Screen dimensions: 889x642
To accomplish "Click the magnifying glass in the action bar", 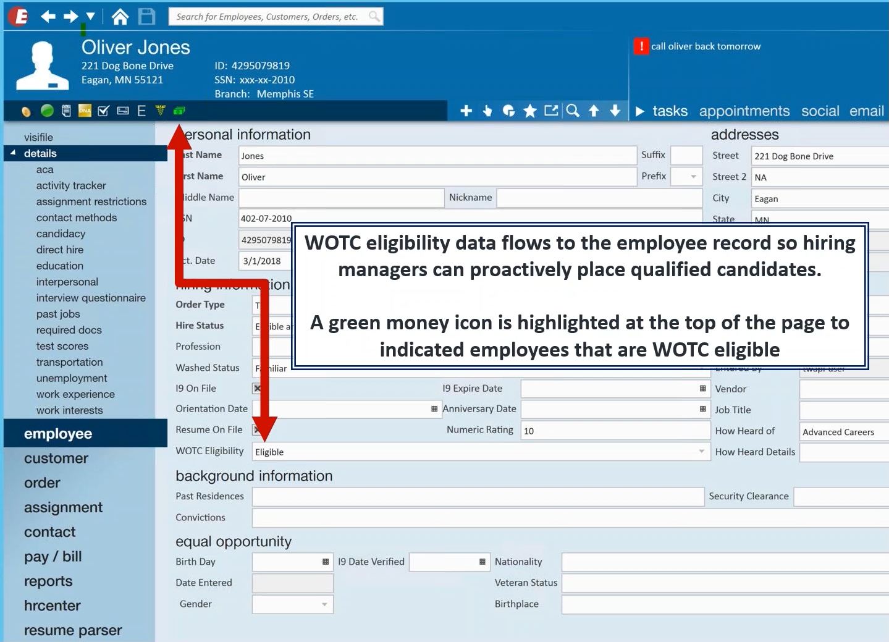I will point(573,111).
